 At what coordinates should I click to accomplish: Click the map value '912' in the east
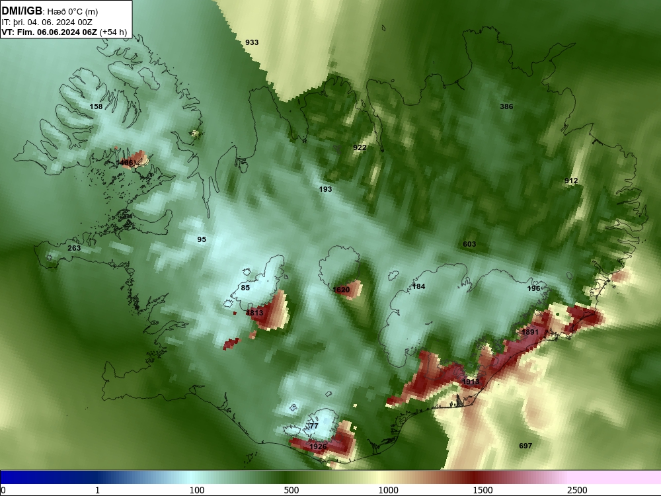pyautogui.click(x=571, y=181)
